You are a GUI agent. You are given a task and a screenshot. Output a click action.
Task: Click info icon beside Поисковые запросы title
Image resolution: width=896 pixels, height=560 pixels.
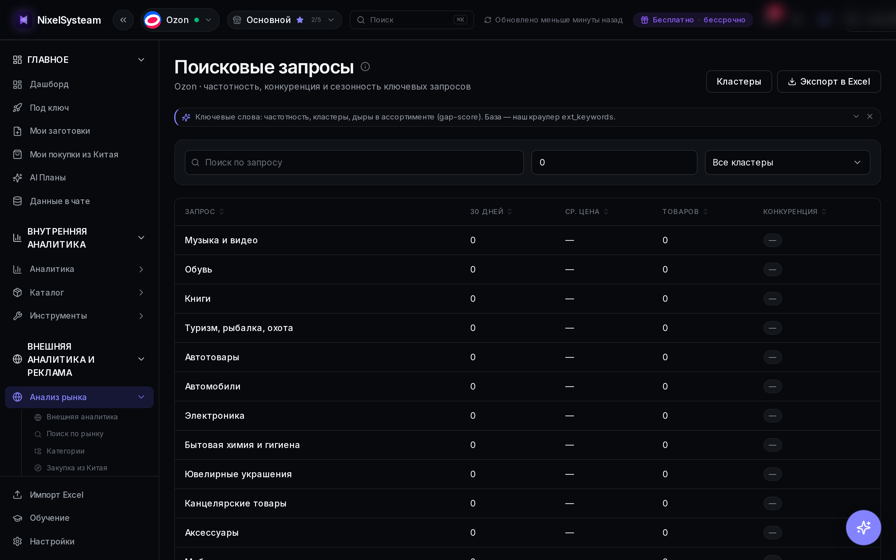[365, 67]
